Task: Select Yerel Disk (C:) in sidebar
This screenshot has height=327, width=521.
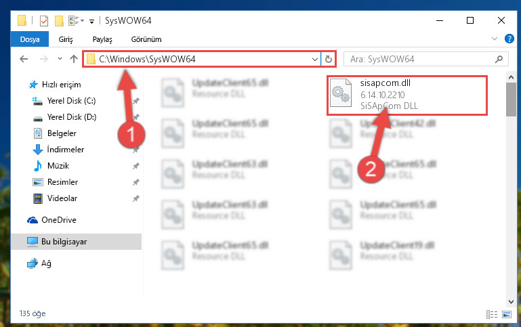Action: [71, 101]
